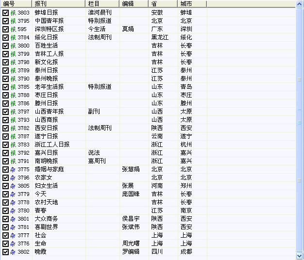Click the scrollbar down arrow
304x260 pixels.
299,255
